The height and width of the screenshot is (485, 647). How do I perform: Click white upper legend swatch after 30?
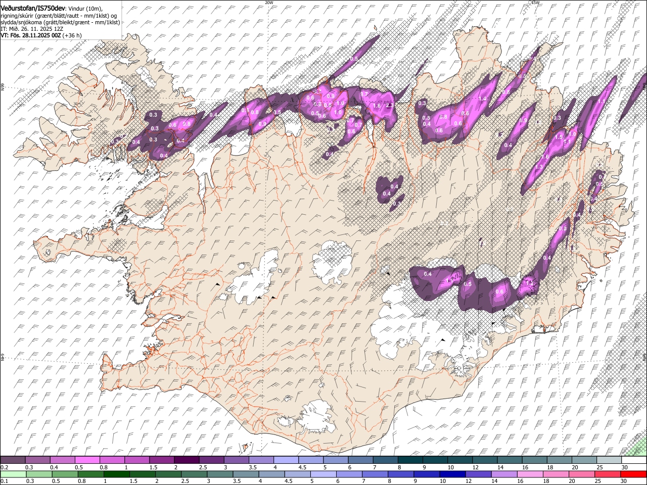(x=634, y=460)
